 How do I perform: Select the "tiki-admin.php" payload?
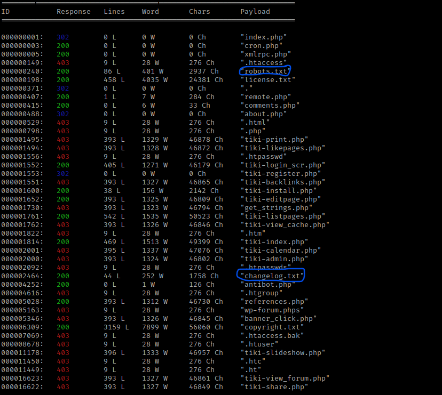pos(274,259)
